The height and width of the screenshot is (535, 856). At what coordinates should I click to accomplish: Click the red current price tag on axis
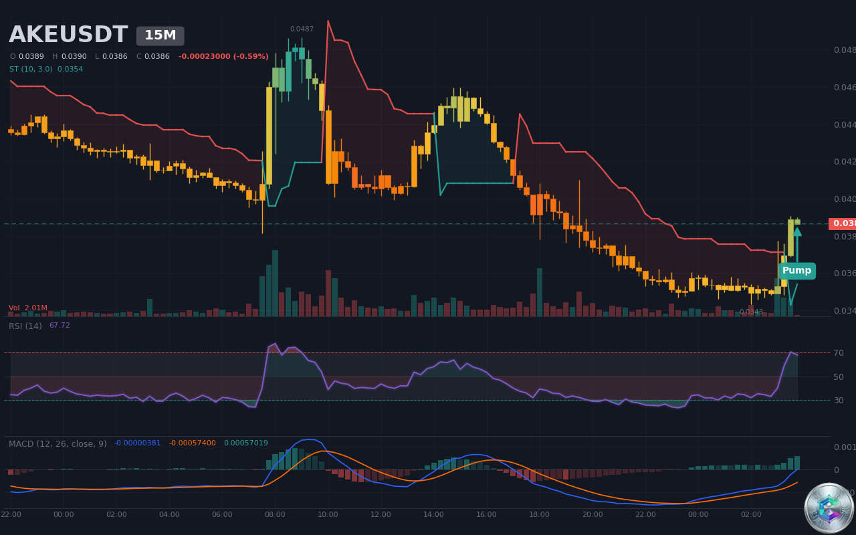pyautogui.click(x=842, y=224)
